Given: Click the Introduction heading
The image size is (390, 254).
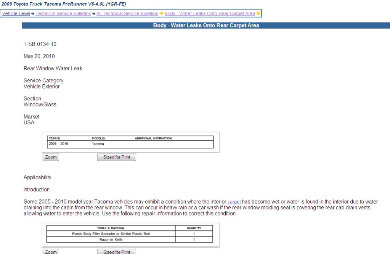Looking at the screenshot, I should pos(37,190).
